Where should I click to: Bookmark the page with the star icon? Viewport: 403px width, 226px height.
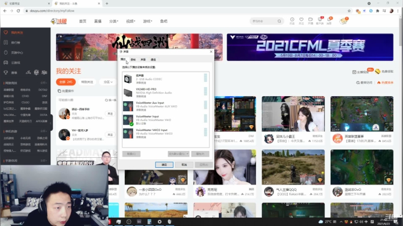(x=349, y=11)
